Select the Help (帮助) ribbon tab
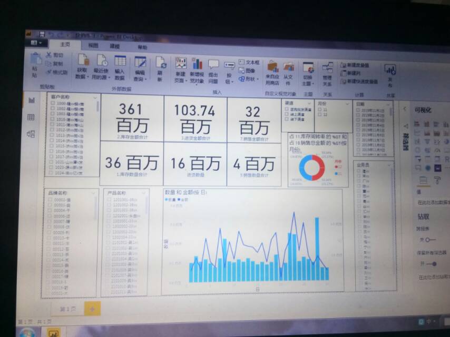Viewport: 450px width, 337px height. pos(142,47)
